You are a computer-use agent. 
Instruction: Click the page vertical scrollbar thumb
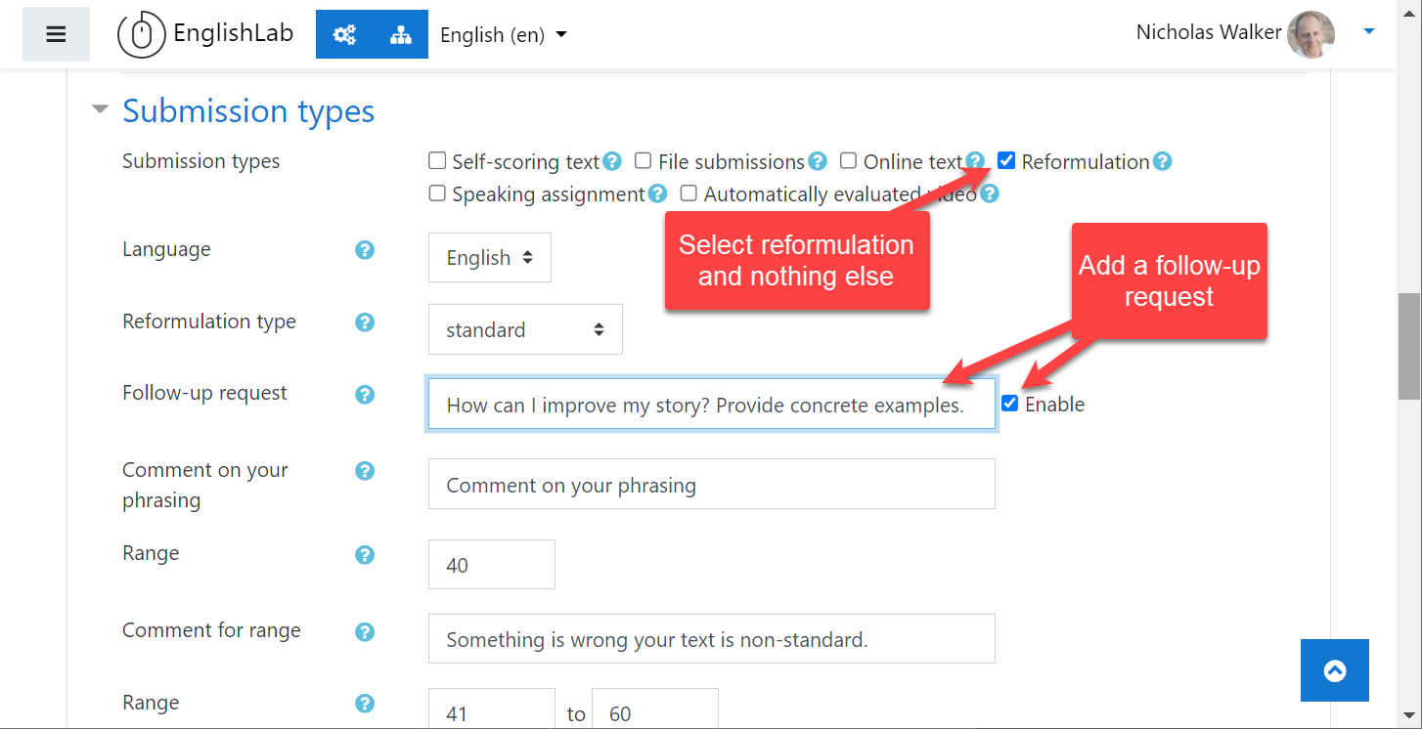click(1409, 346)
